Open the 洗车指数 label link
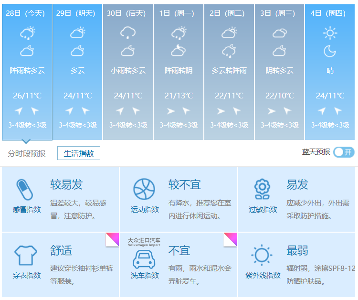This screenshot has height=300, width=358. [145, 275]
